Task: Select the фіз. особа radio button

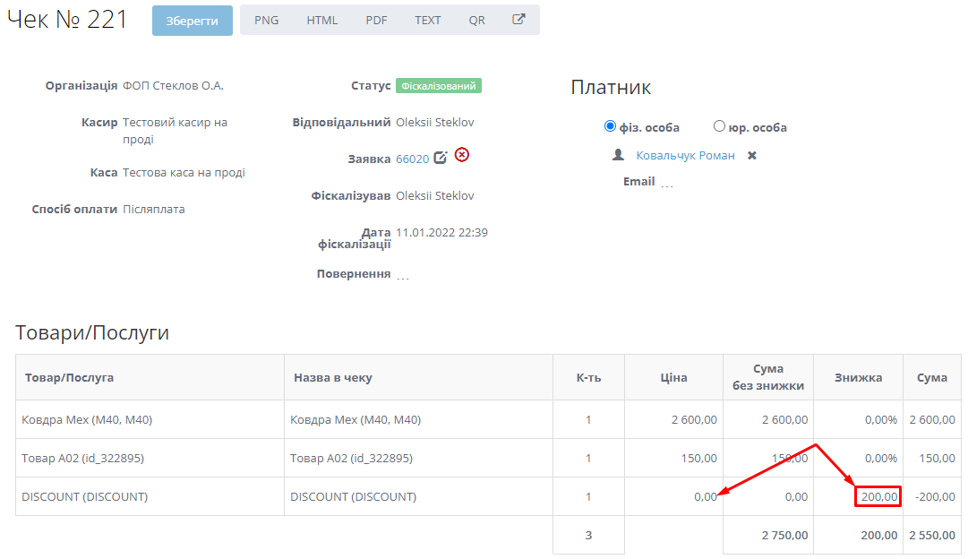Action: pyautogui.click(x=611, y=126)
